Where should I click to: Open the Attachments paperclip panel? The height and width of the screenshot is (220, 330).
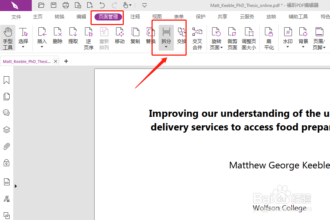(x=7, y=146)
